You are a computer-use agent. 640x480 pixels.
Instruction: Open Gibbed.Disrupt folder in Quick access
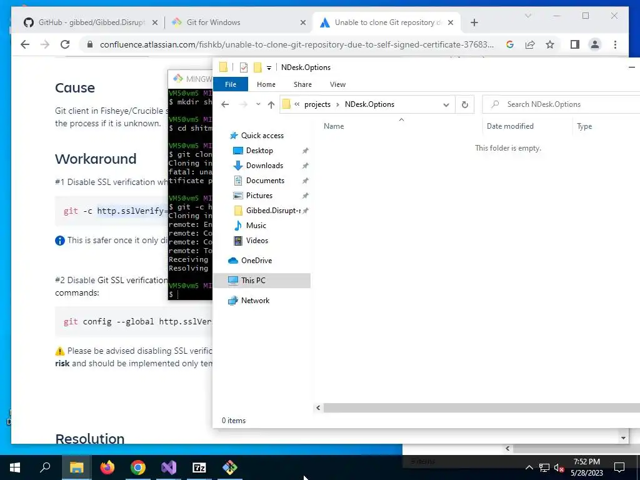coord(273,211)
